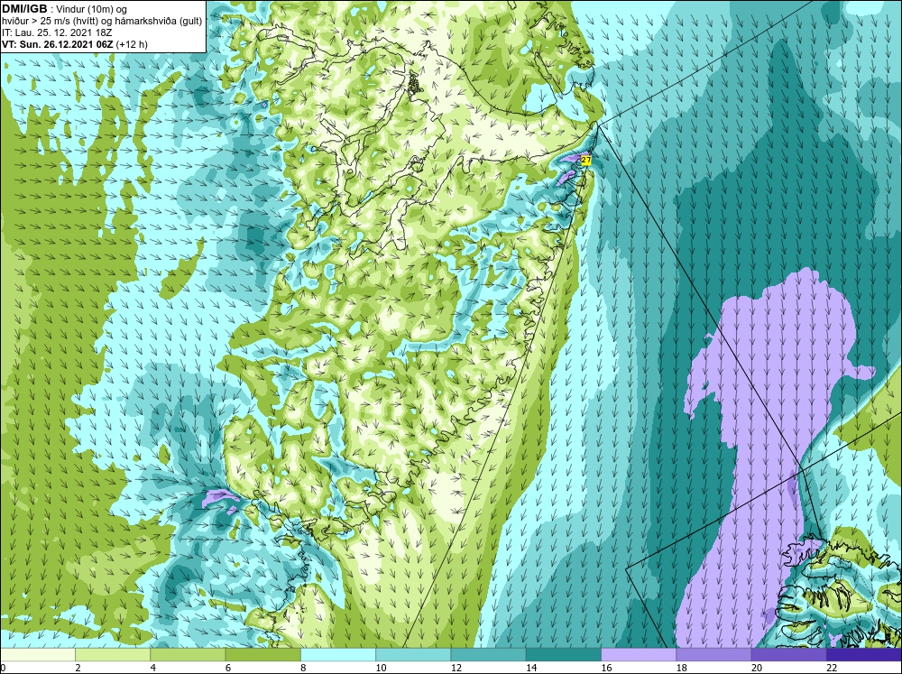Viewport: 902px width, 674px height.
Task: Select the 14–16 m/s dark teal legend swatch
Action: click(x=564, y=655)
